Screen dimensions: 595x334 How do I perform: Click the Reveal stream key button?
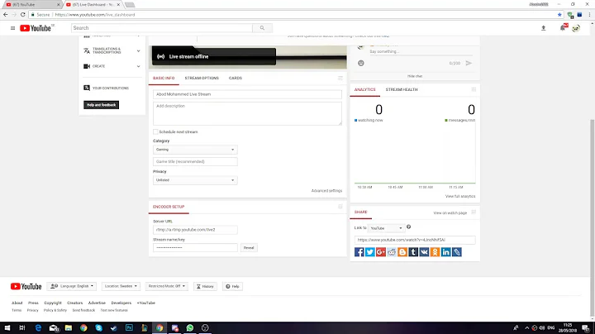(249, 248)
